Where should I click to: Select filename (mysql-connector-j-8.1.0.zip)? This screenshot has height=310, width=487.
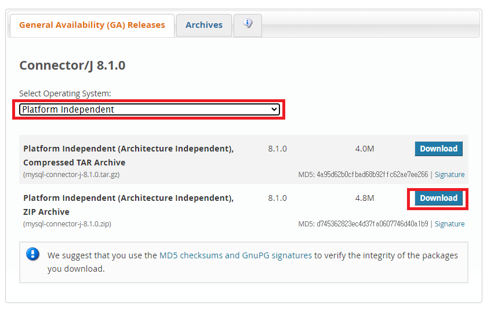[x=67, y=224]
